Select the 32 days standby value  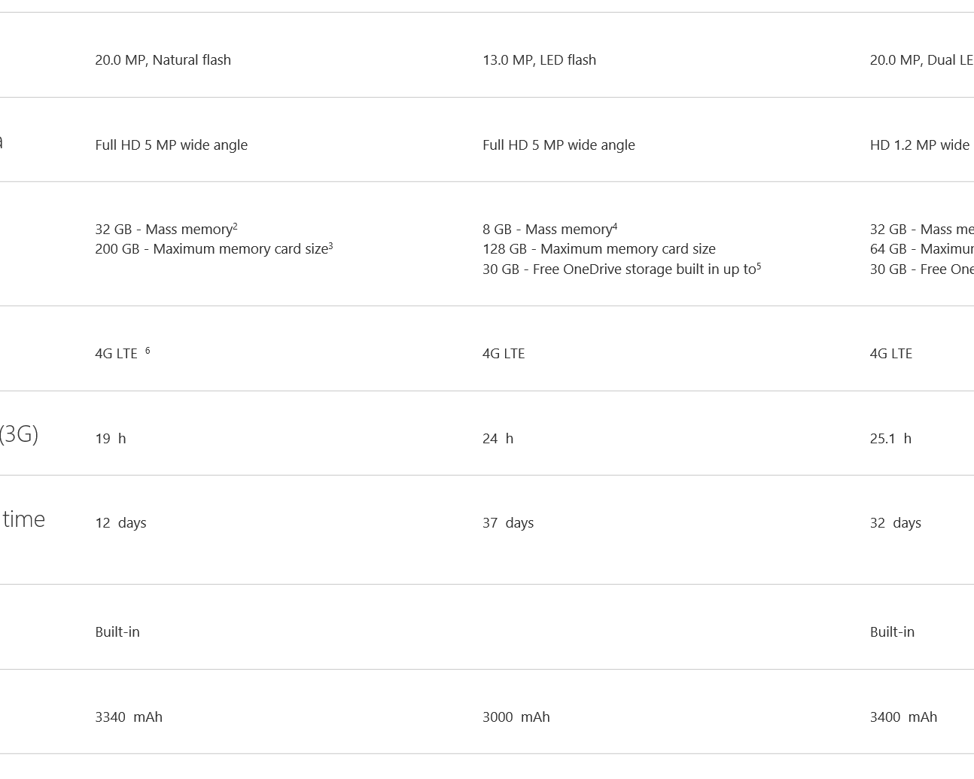click(896, 523)
